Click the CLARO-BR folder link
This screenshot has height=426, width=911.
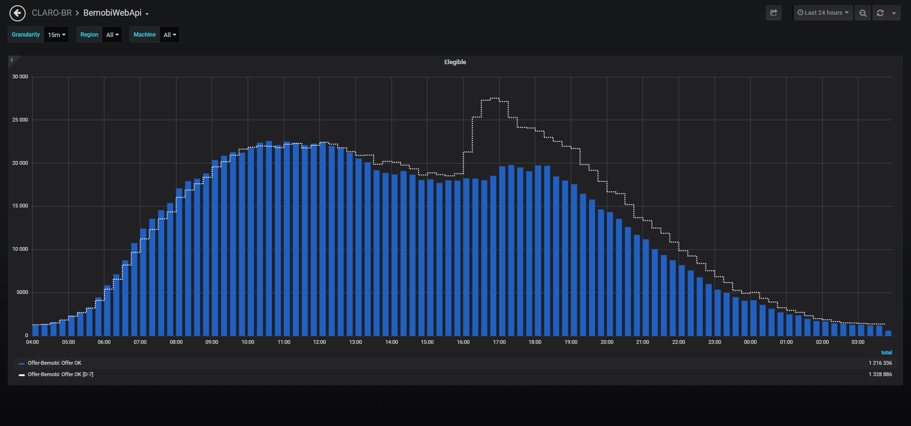coord(52,13)
